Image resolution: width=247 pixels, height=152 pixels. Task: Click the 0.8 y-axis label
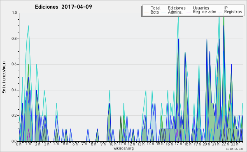(x=14, y=39)
